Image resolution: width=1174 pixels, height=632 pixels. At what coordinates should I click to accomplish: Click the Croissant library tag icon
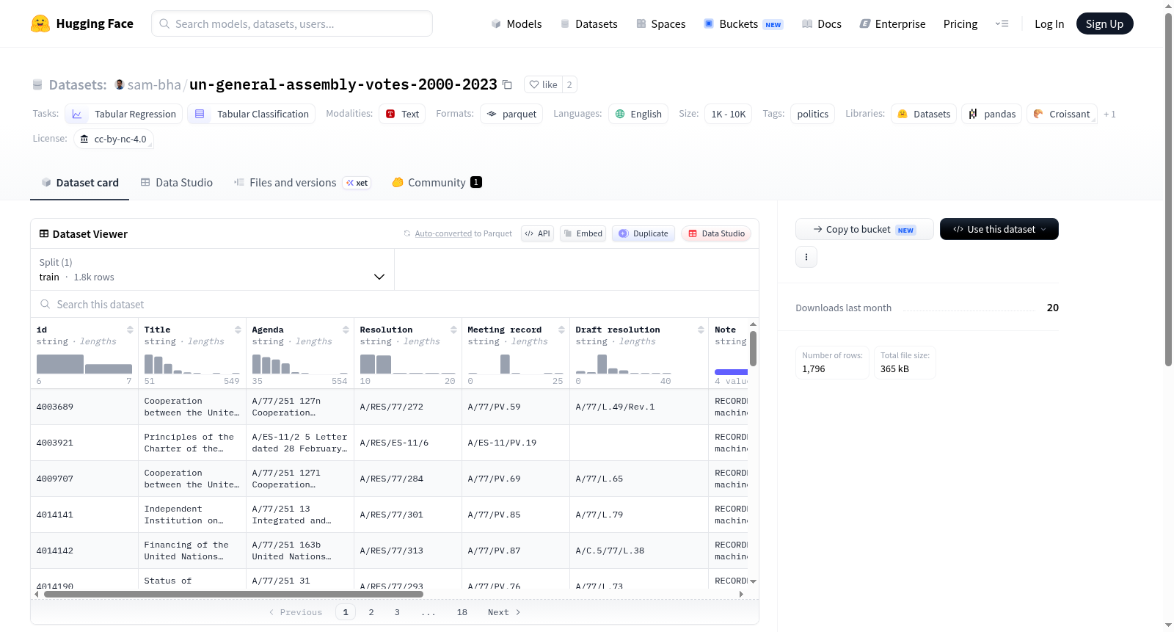click(x=1038, y=114)
